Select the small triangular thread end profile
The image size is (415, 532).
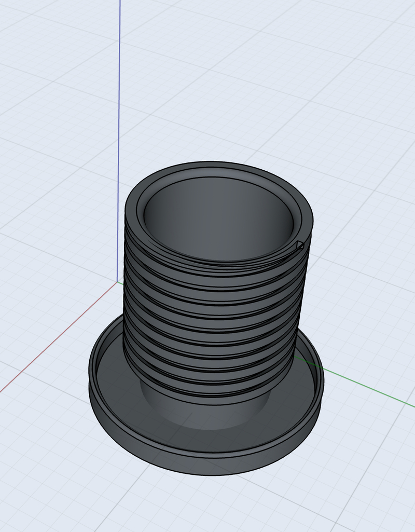point(299,245)
